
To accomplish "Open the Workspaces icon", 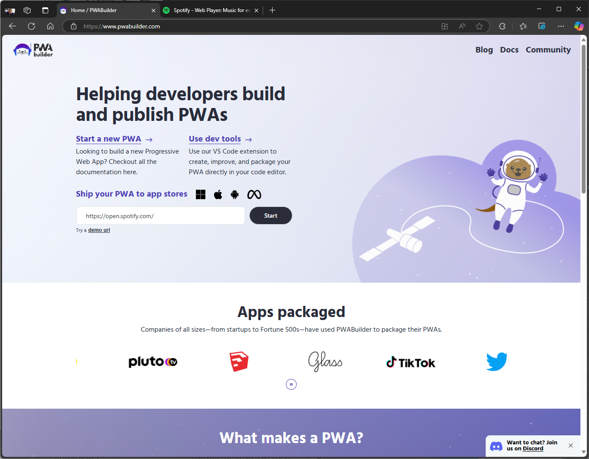I will pos(27,10).
